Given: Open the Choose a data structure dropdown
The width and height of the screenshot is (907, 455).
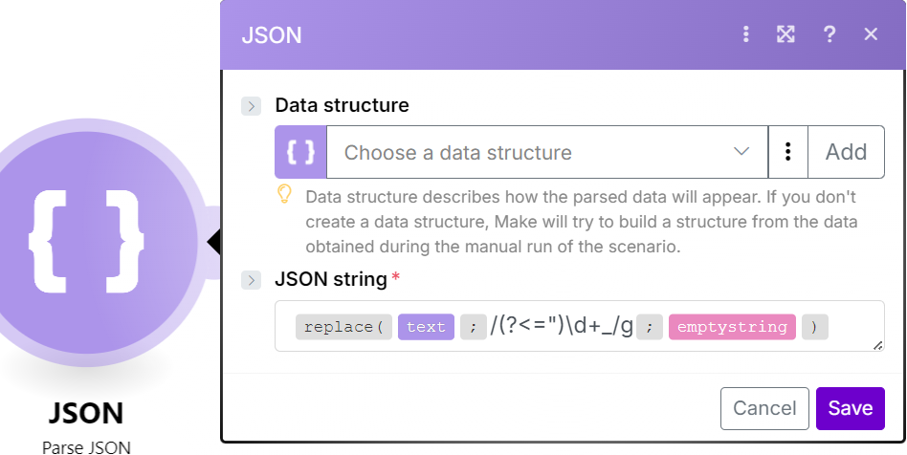Looking at the screenshot, I should [547, 152].
